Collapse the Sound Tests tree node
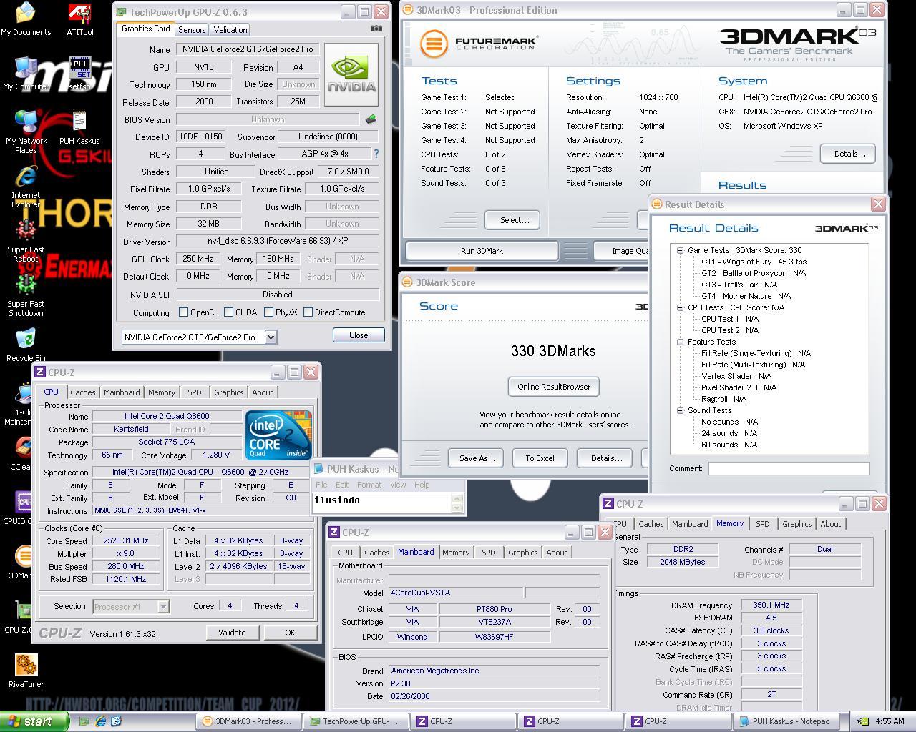The height and width of the screenshot is (732, 916). 680,410
